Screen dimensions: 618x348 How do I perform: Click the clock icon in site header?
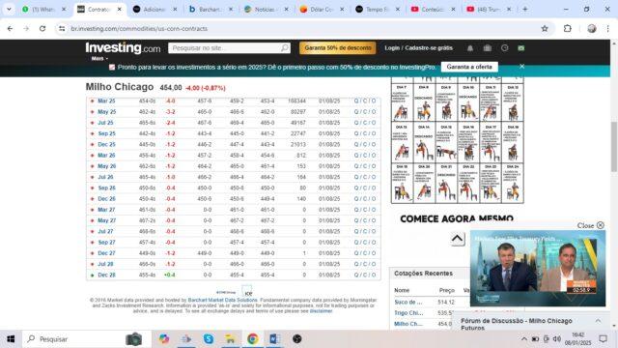(504, 47)
